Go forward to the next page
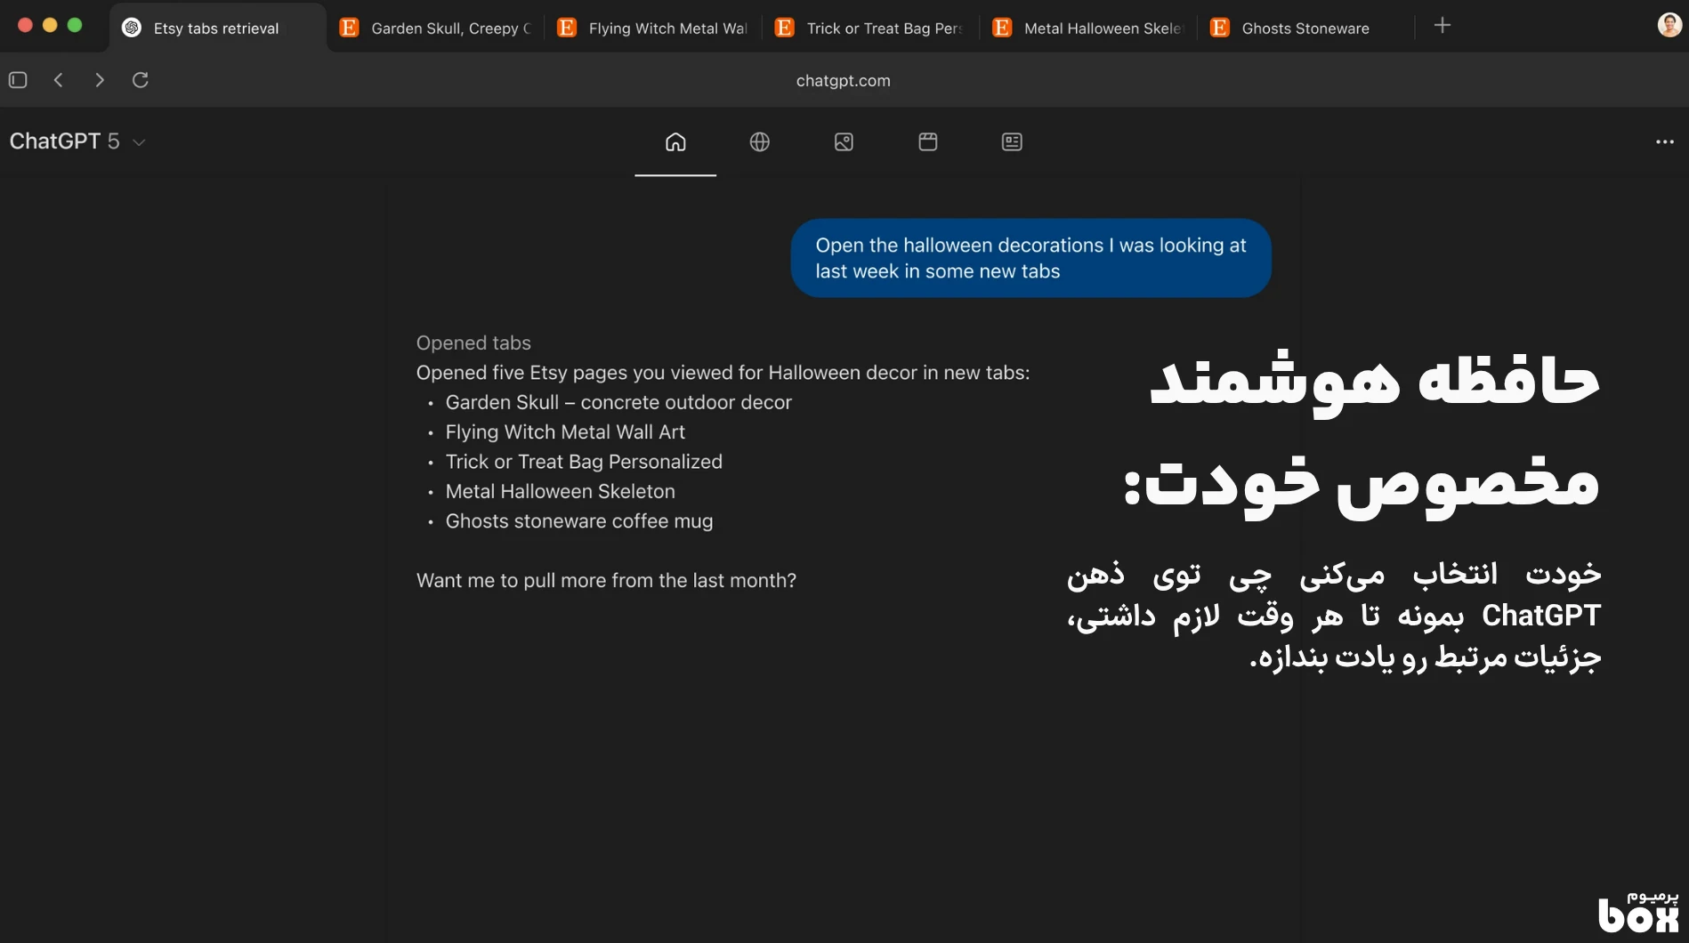This screenshot has height=943, width=1689. coord(100,80)
